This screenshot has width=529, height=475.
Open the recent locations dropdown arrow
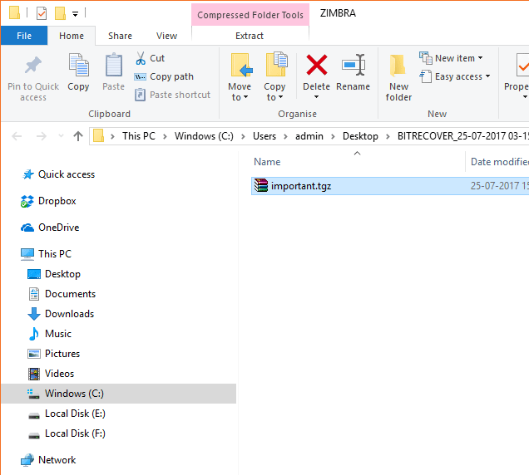pyautogui.click(x=61, y=136)
